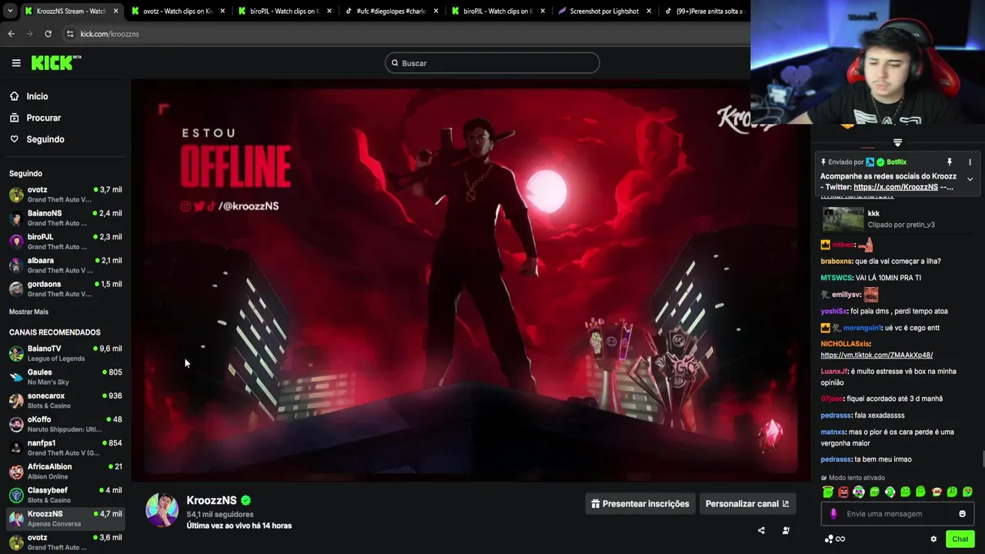
Task: Click the chat scrollbar
Action: 982,459
